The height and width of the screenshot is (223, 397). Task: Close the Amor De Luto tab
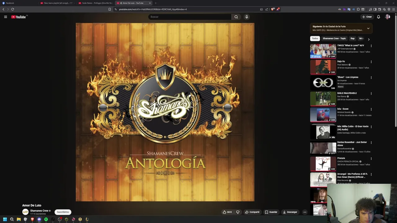[x=150, y=3]
